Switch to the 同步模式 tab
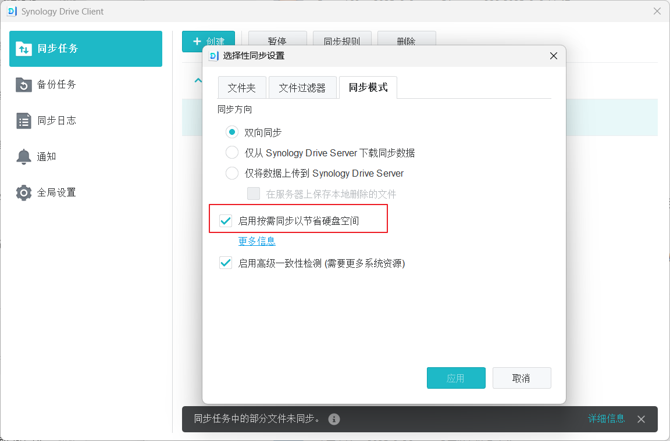 (368, 88)
